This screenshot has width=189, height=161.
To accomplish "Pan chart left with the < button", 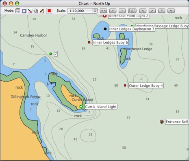I will point(143,11).
